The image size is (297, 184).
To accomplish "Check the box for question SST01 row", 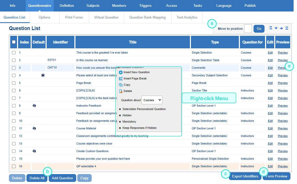I will [14, 60].
